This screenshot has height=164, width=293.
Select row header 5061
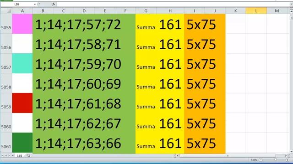tap(6, 143)
